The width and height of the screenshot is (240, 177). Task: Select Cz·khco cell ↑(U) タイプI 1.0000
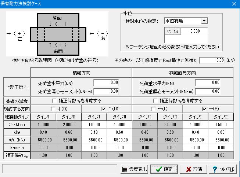[x=94, y=125]
